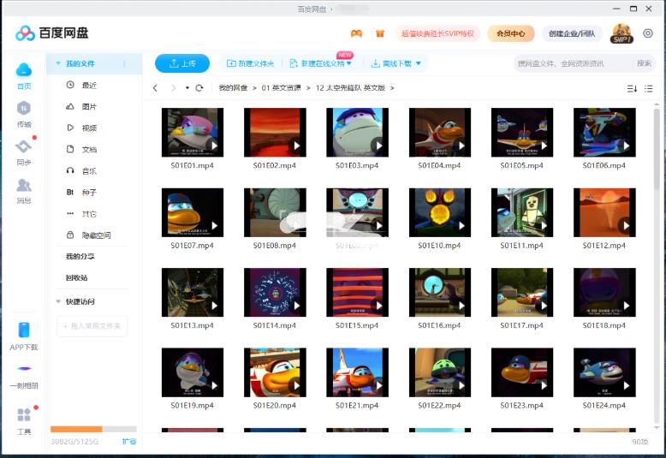Click the S01E04.mp4 file name
Image resolution: width=666 pixels, height=458 pixels.
(x=439, y=166)
